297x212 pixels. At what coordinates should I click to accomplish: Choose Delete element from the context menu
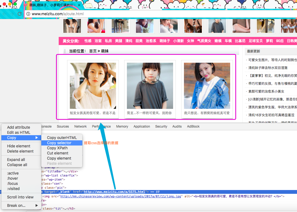coord(20,151)
